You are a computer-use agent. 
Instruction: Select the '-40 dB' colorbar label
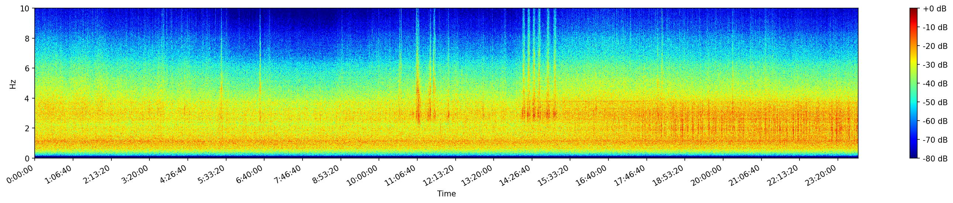pyautogui.click(x=935, y=83)
